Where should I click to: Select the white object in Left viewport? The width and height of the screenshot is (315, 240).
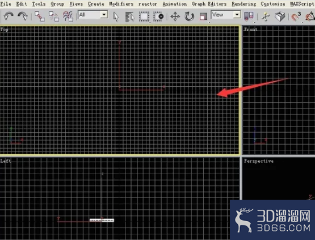click(102, 220)
